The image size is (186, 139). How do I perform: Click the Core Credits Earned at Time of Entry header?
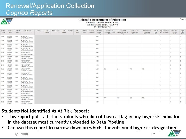122,32
